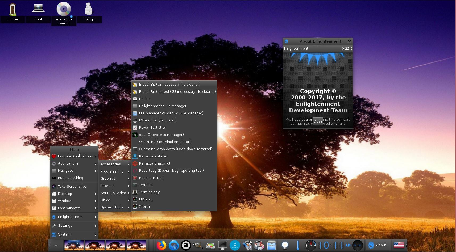Screen dimensions: 456x252
Task: Select Take Screenshot in Main menu
Action: 74,186
